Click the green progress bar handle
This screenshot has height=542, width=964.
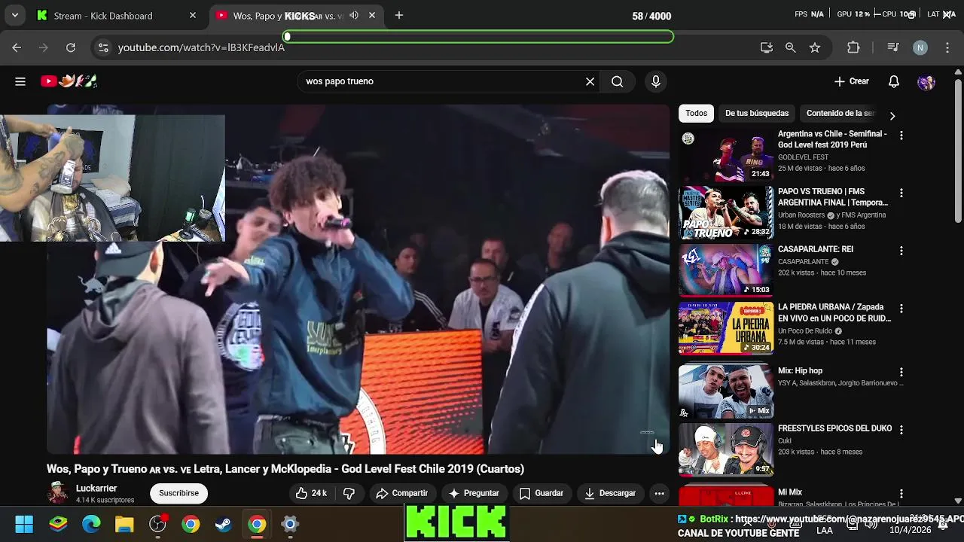287,36
